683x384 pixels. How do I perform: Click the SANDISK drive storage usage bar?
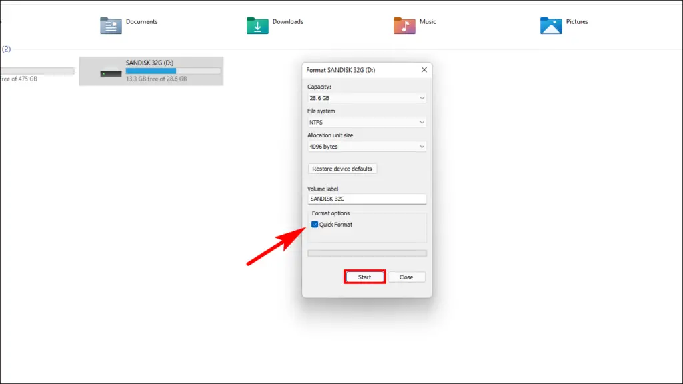pos(173,71)
